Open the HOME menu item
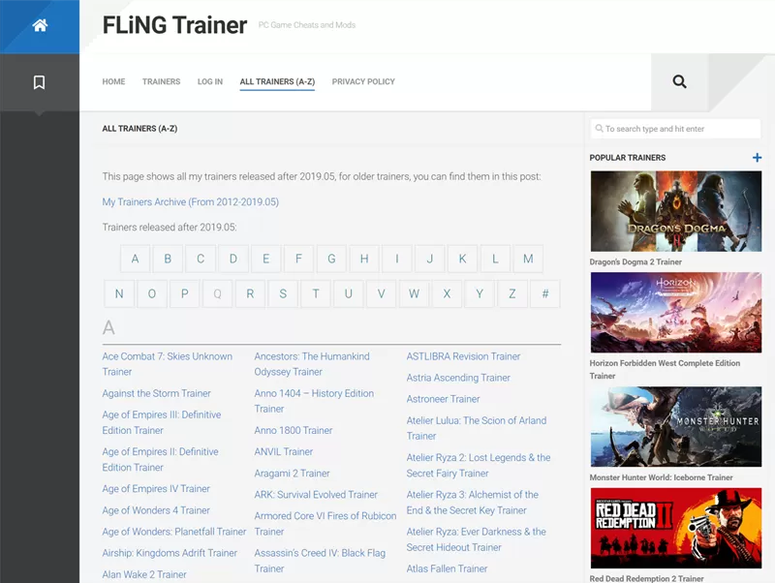 click(x=113, y=81)
